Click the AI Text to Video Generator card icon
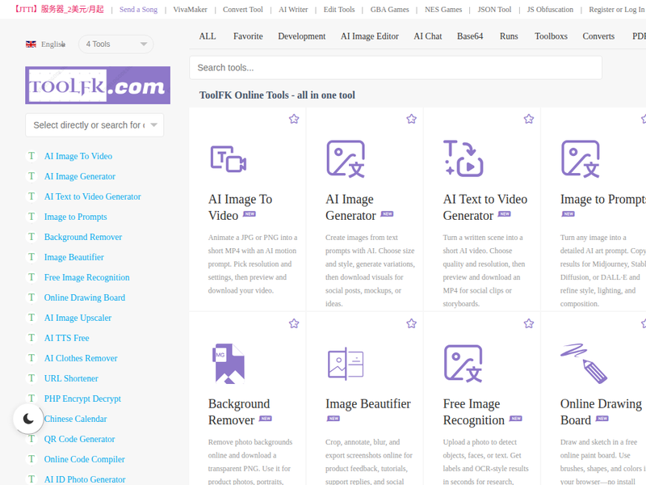Screen dimensions: 646x485 click(x=463, y=158)
